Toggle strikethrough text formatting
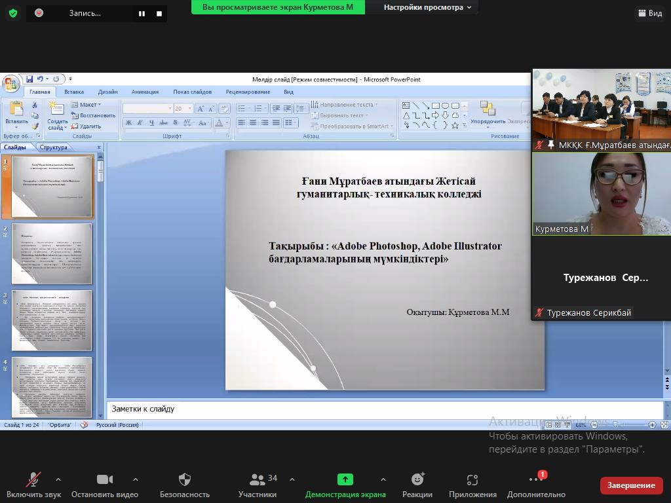Image resolution: width=671 pixels, height=503 pixels. (x=163, y=123)
